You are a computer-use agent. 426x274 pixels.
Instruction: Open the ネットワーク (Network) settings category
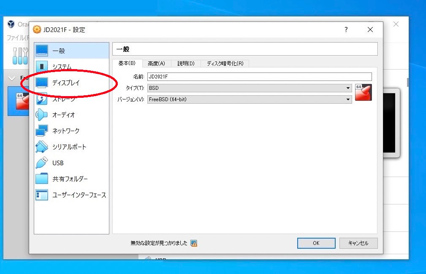tap(65, 131)
